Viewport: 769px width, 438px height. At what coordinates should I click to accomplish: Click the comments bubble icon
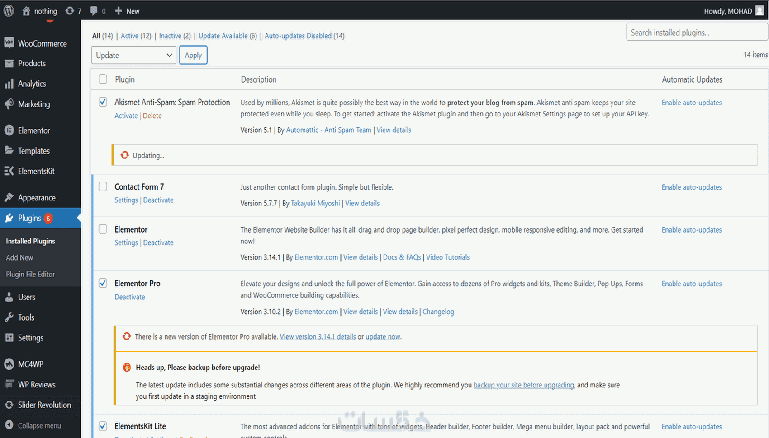point(94,11)
